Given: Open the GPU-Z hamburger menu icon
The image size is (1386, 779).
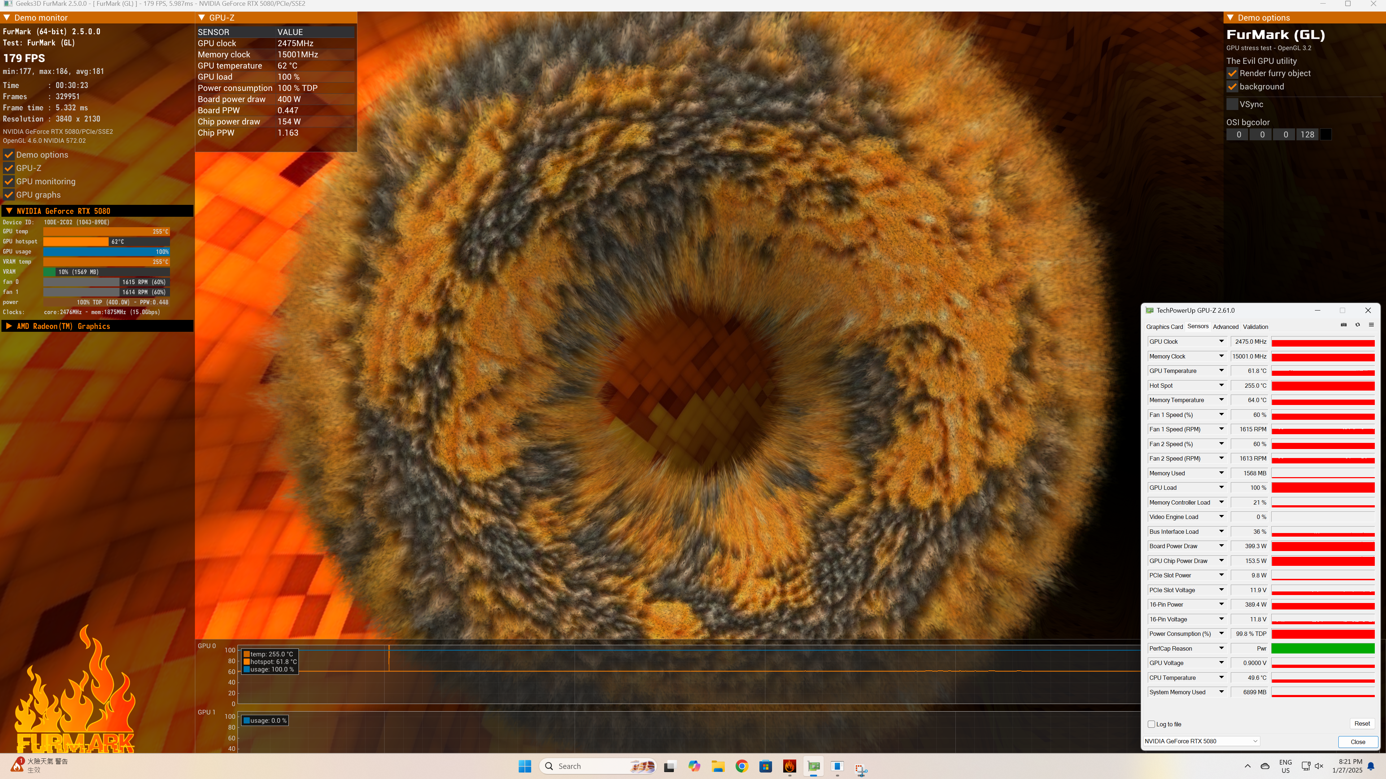Looking at the screenshot, I should [x=1371, y=325].
